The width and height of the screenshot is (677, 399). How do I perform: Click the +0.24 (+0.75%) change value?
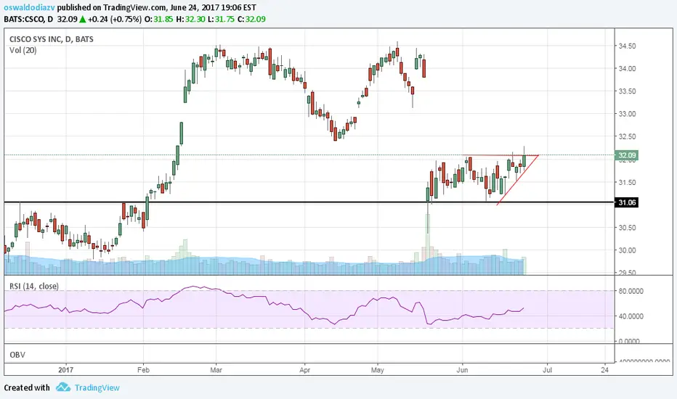115,19
